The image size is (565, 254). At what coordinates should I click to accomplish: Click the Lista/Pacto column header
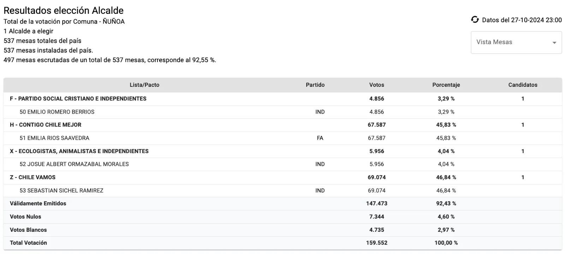click(144, 85)
